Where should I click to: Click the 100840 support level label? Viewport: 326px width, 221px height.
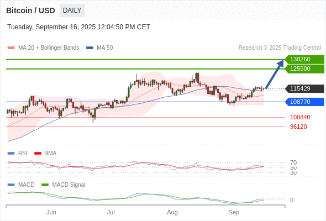(x=300, y=117)
